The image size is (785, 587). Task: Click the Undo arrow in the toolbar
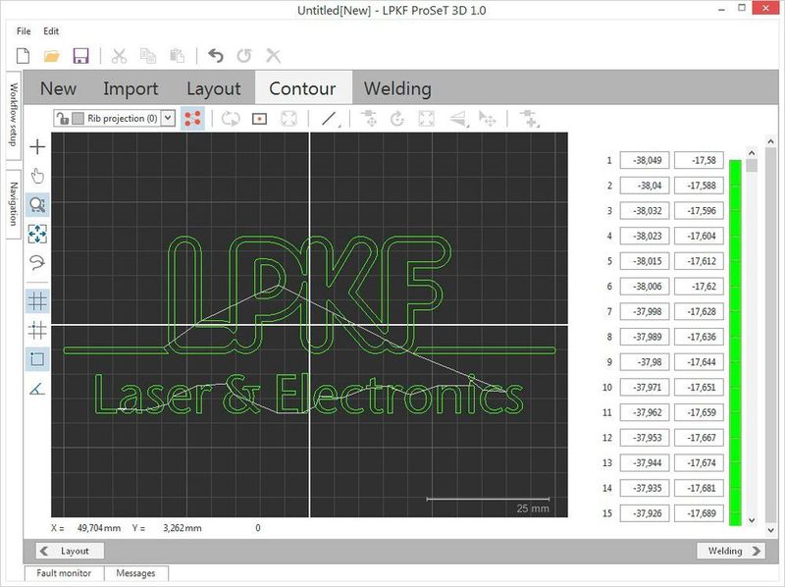click(216, 56)
